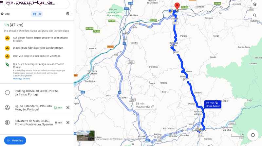Click the green leaf eco-route icon
This screenshot has height=147, width=262.
tap(7, 64)
